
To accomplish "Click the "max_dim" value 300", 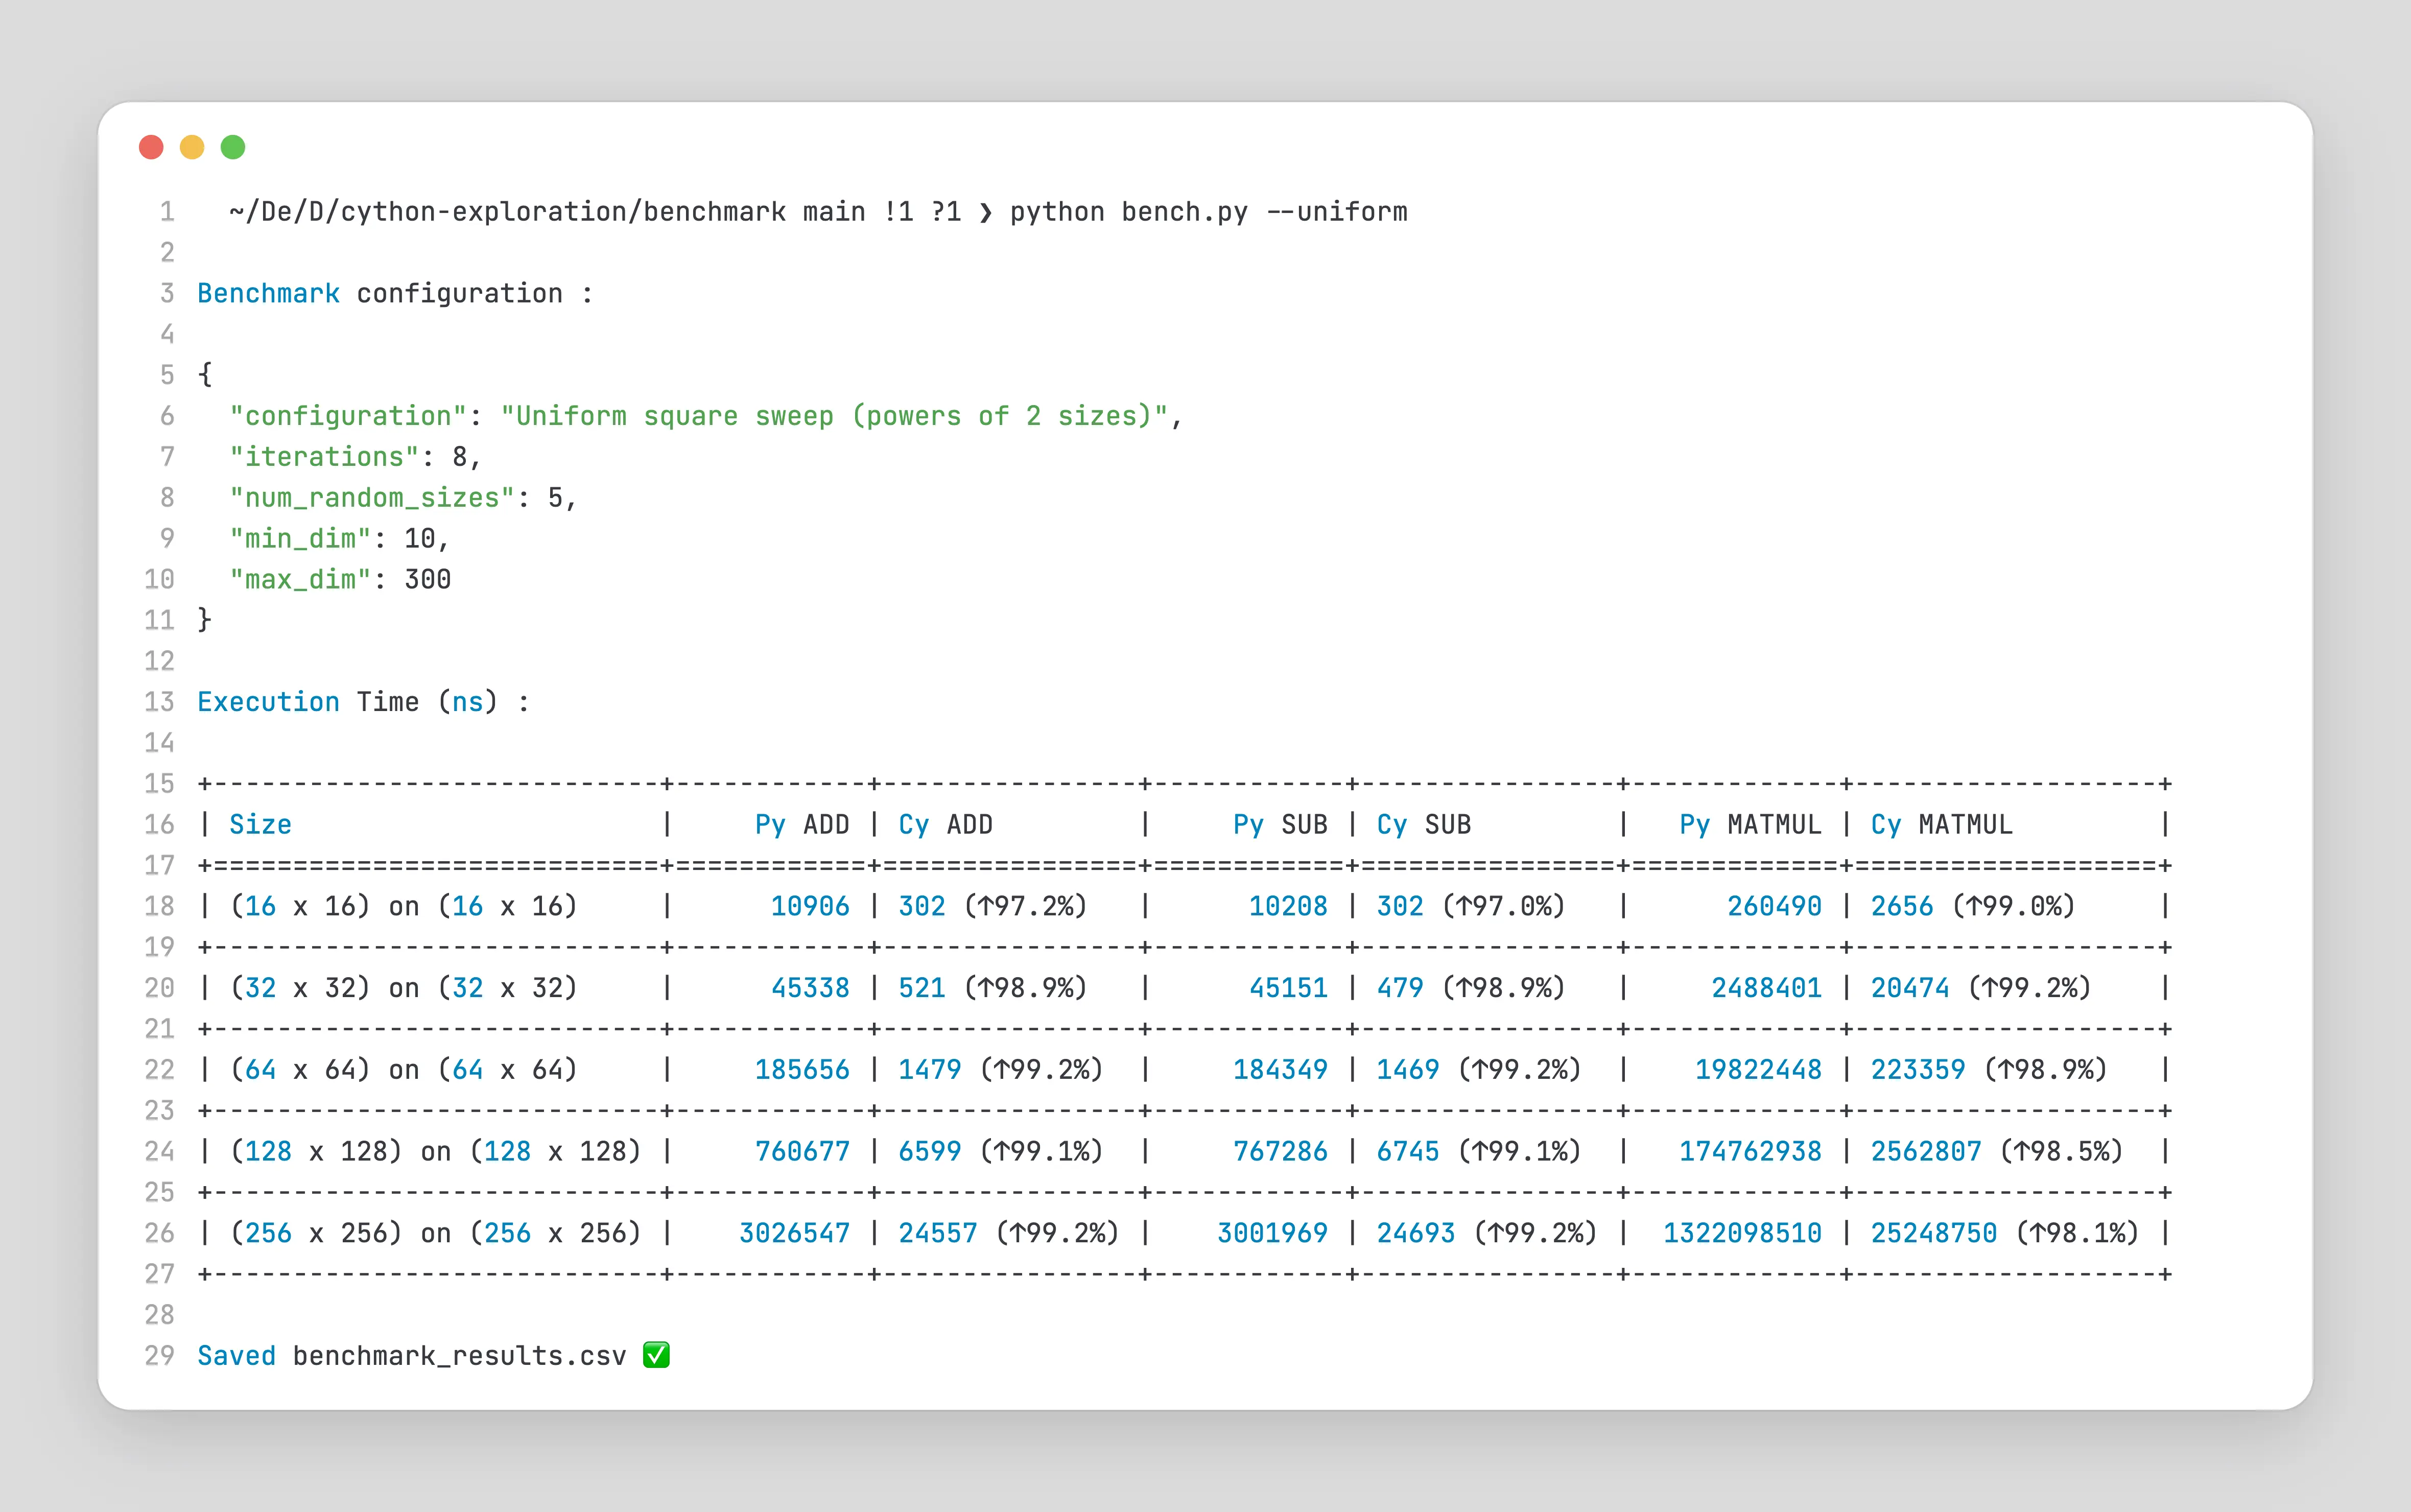I will coord(427,580).
